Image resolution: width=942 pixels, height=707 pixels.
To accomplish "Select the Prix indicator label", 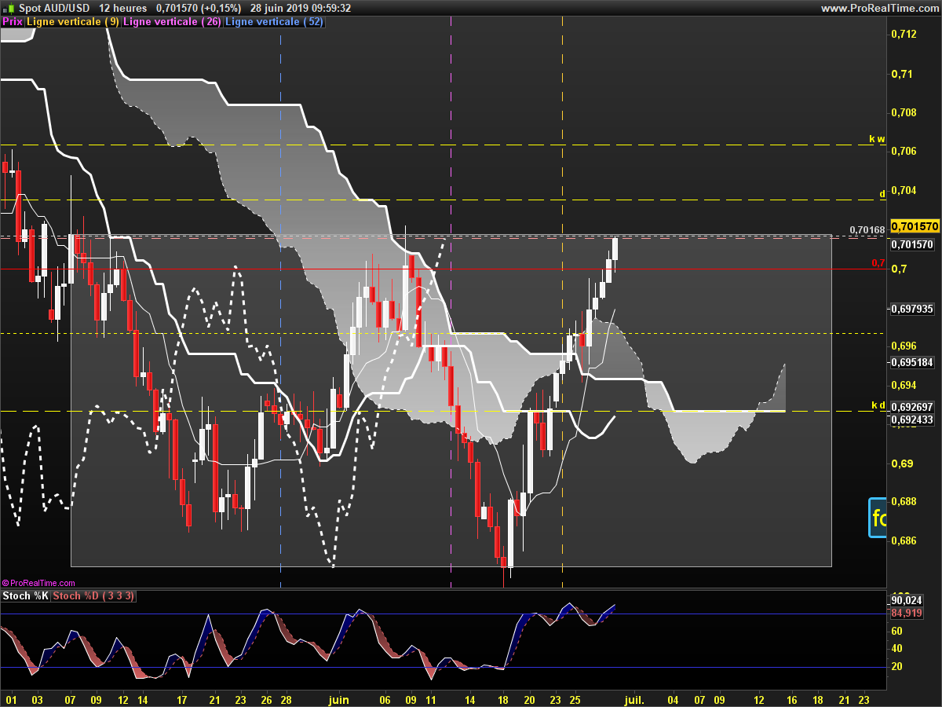I will pyautogui.click(x=13, y=22).
